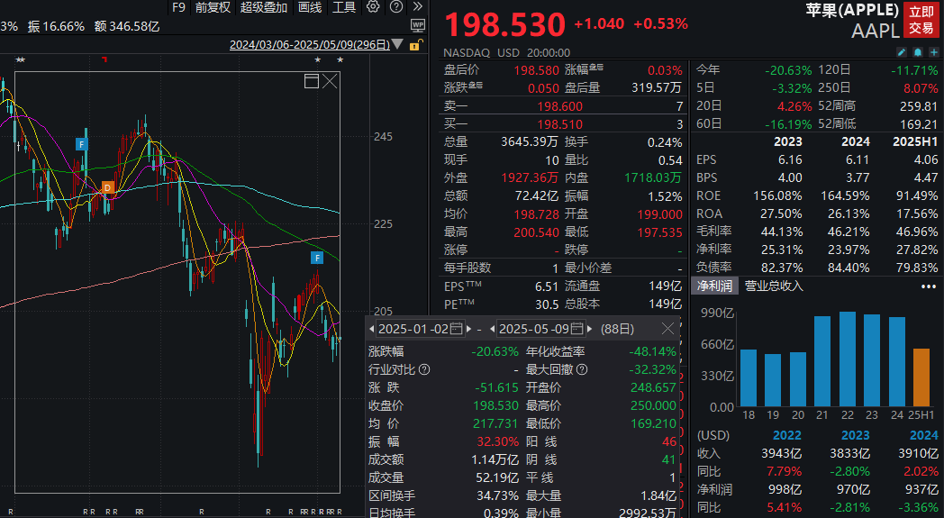Open the 画线 drawing menu
944x518 pixels.
pyautogui.click(x=310, y=7)
